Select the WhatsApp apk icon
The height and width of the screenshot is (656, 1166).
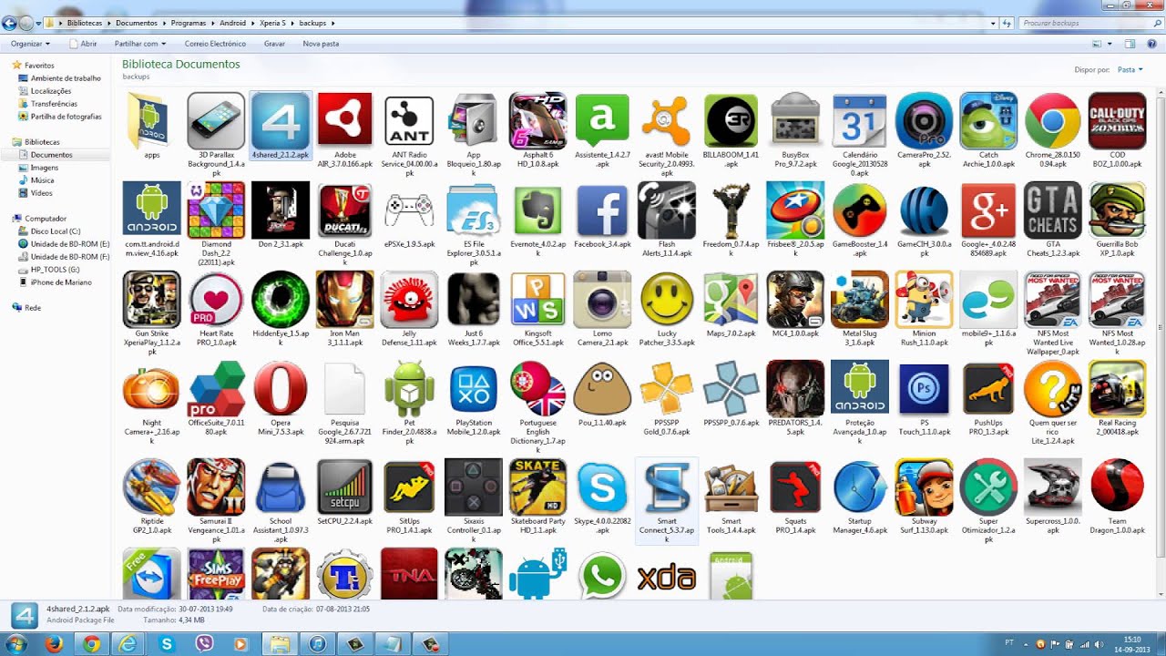pyautogui.click(x=602, y=574)
